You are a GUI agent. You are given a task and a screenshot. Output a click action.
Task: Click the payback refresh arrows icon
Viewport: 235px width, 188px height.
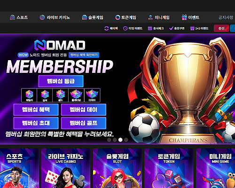click(107, 28)
